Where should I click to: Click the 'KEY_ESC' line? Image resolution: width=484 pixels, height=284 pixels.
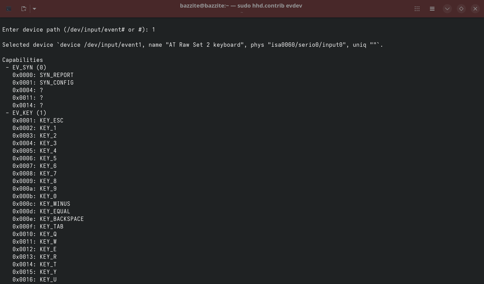38,121
